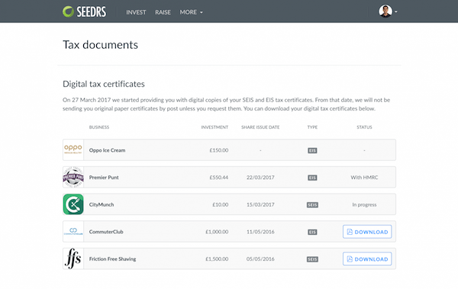This screenshot has height=289, width=458.
Task: Click the 05/05/2016 share issue date
Action: (260, 259)
